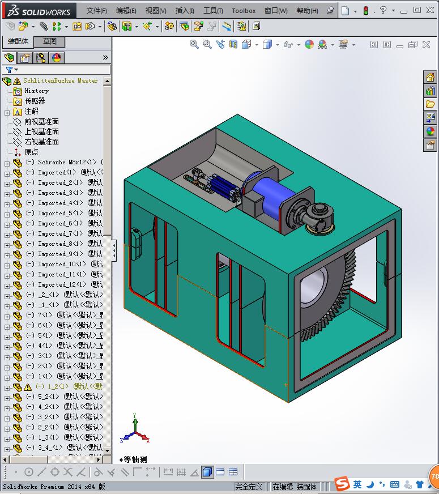This screenshot has width=439, height=494.
Task: Open the 文件(F) menu
Action: [97, 11]
